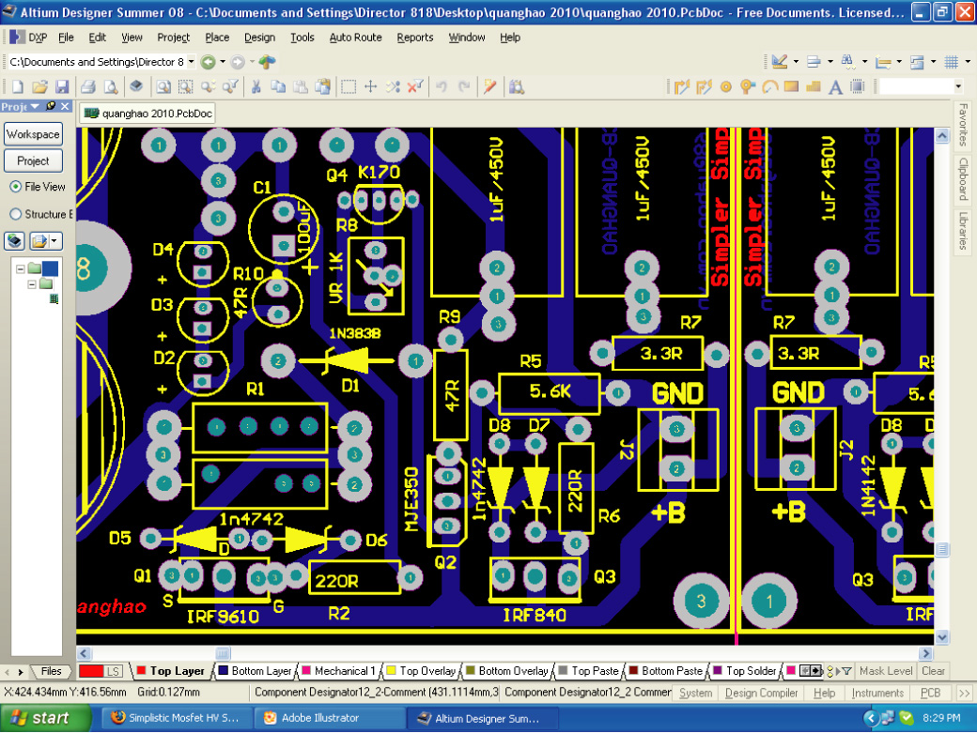The image size is (977, 733).
Task: Place a text string tool
Action: click(835, 87)
